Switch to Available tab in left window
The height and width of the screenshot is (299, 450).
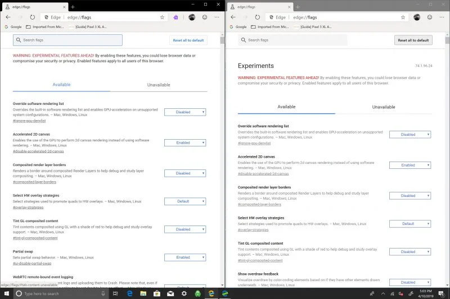[61, 85]
